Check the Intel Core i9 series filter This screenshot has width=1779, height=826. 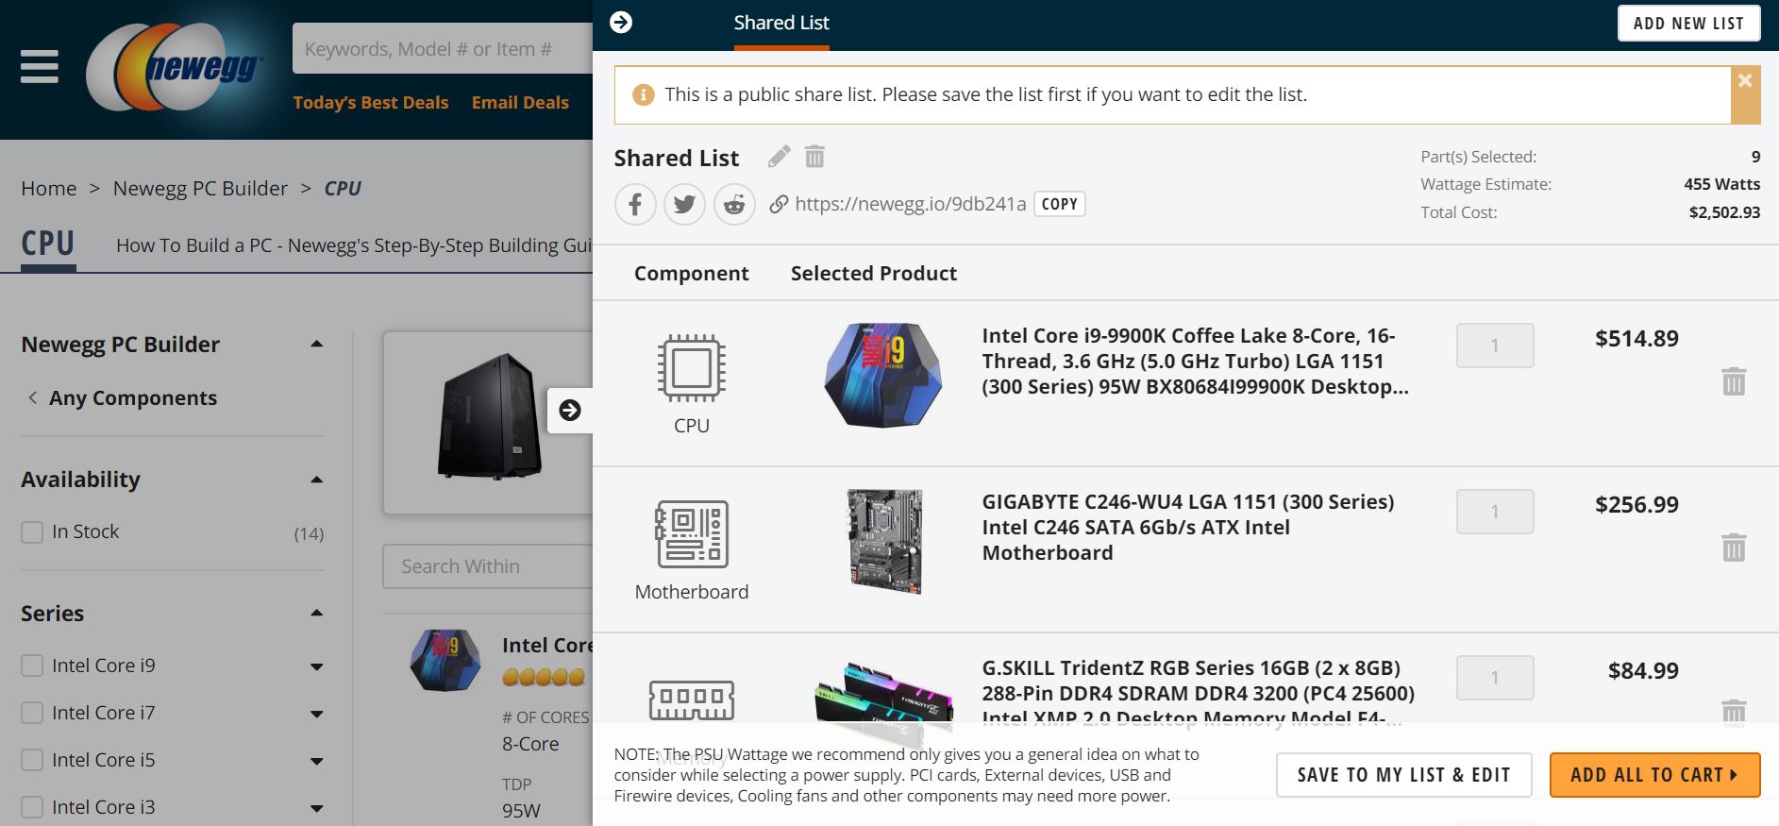(32, 666)
